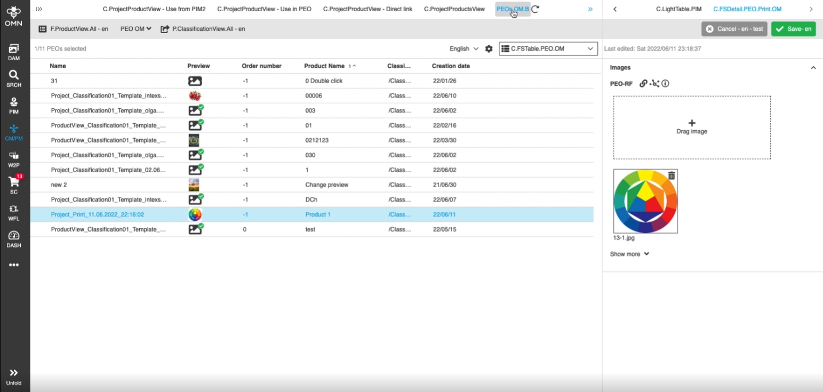Screen dimensions: 823x392
Task: Click the 13-1.jpg color wheel thumbnail
Action: pyautogui.click(x=645, y=201)
